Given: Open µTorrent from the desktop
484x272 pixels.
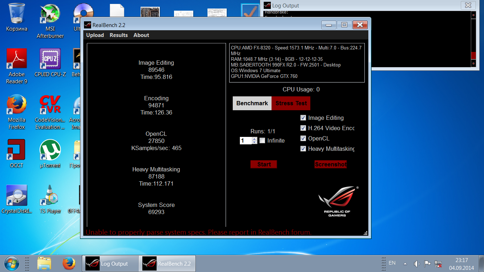Looking at the screenshot, I should coord(50,154).
